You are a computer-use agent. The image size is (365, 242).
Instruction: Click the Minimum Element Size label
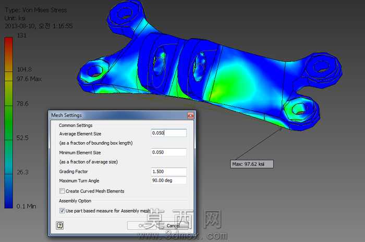click(80, 152)
